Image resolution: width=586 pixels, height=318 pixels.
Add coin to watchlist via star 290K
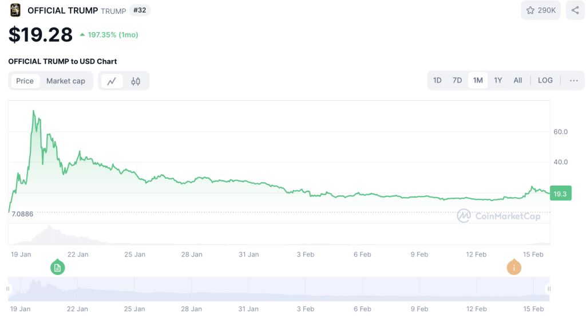(x=541, y=10)
